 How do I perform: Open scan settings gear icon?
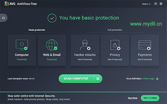pyautogui.click(x=98, y=79)
